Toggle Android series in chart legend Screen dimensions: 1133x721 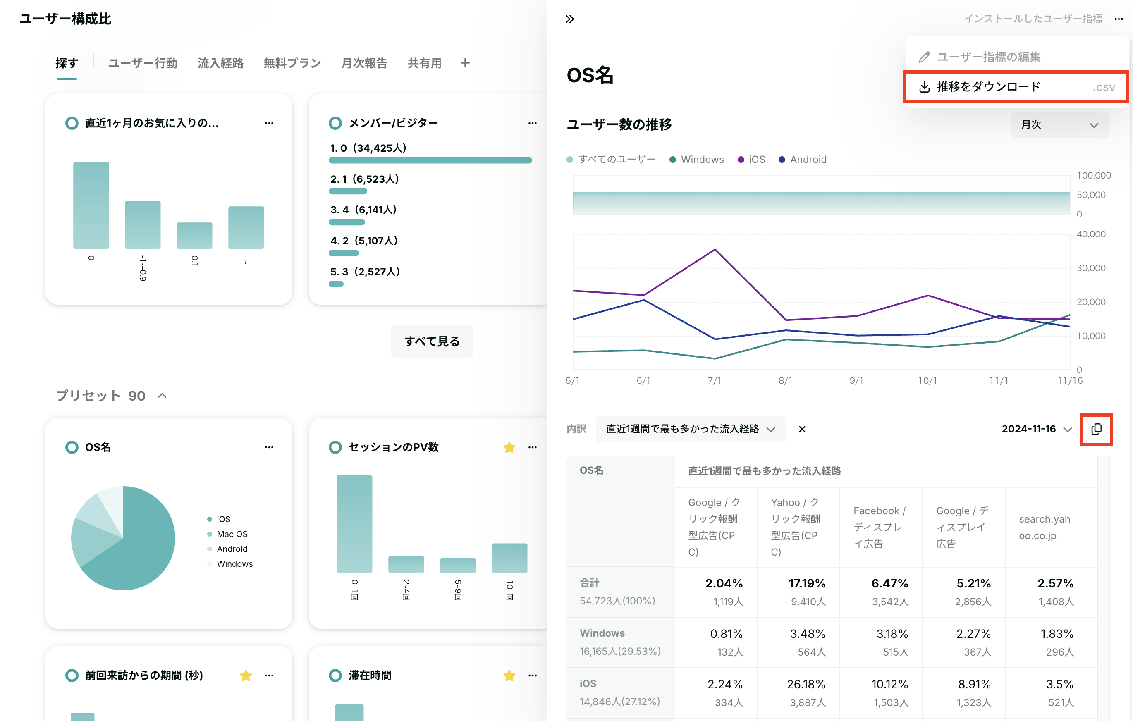coord(802,160)
